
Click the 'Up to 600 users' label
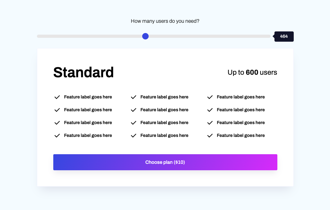coord(252,72)
